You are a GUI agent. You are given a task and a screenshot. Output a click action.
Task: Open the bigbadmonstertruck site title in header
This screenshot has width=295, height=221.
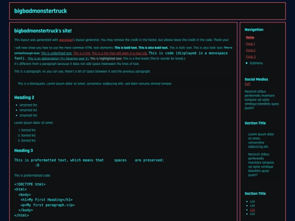coord(40,11)
